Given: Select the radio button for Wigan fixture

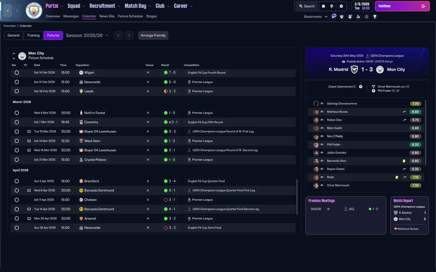Looking at the screenshot, I should point(17,72).
